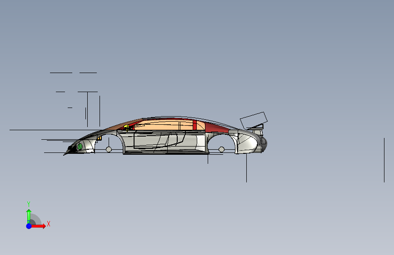Select the yellow part near the windshield base

[x=127, y=128]
